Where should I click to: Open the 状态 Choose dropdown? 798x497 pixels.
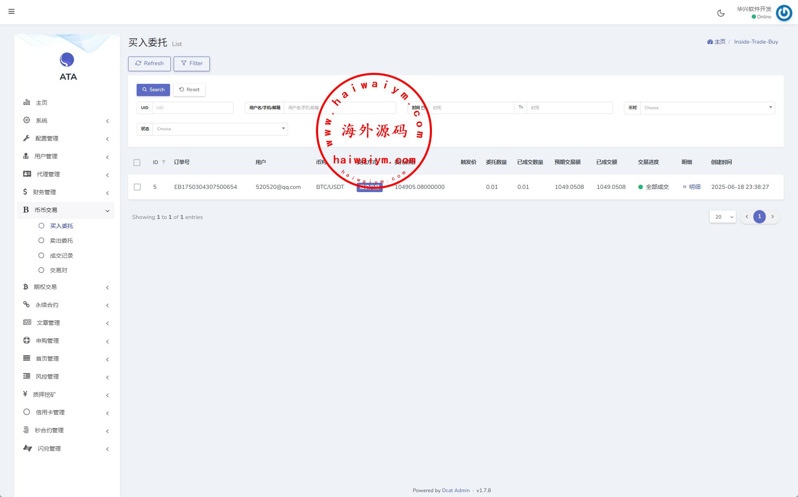tap(220, 129)
